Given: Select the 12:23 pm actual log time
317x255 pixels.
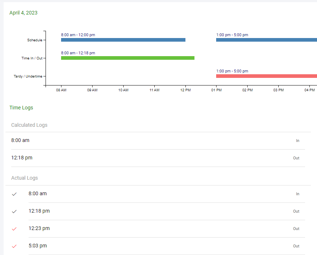Looking at the screenshot, I should (39, 228).
